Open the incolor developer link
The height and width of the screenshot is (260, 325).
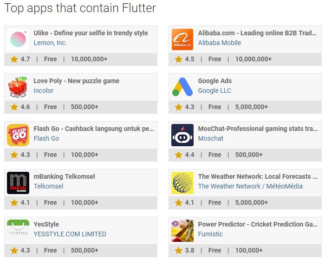coord(44,91)
